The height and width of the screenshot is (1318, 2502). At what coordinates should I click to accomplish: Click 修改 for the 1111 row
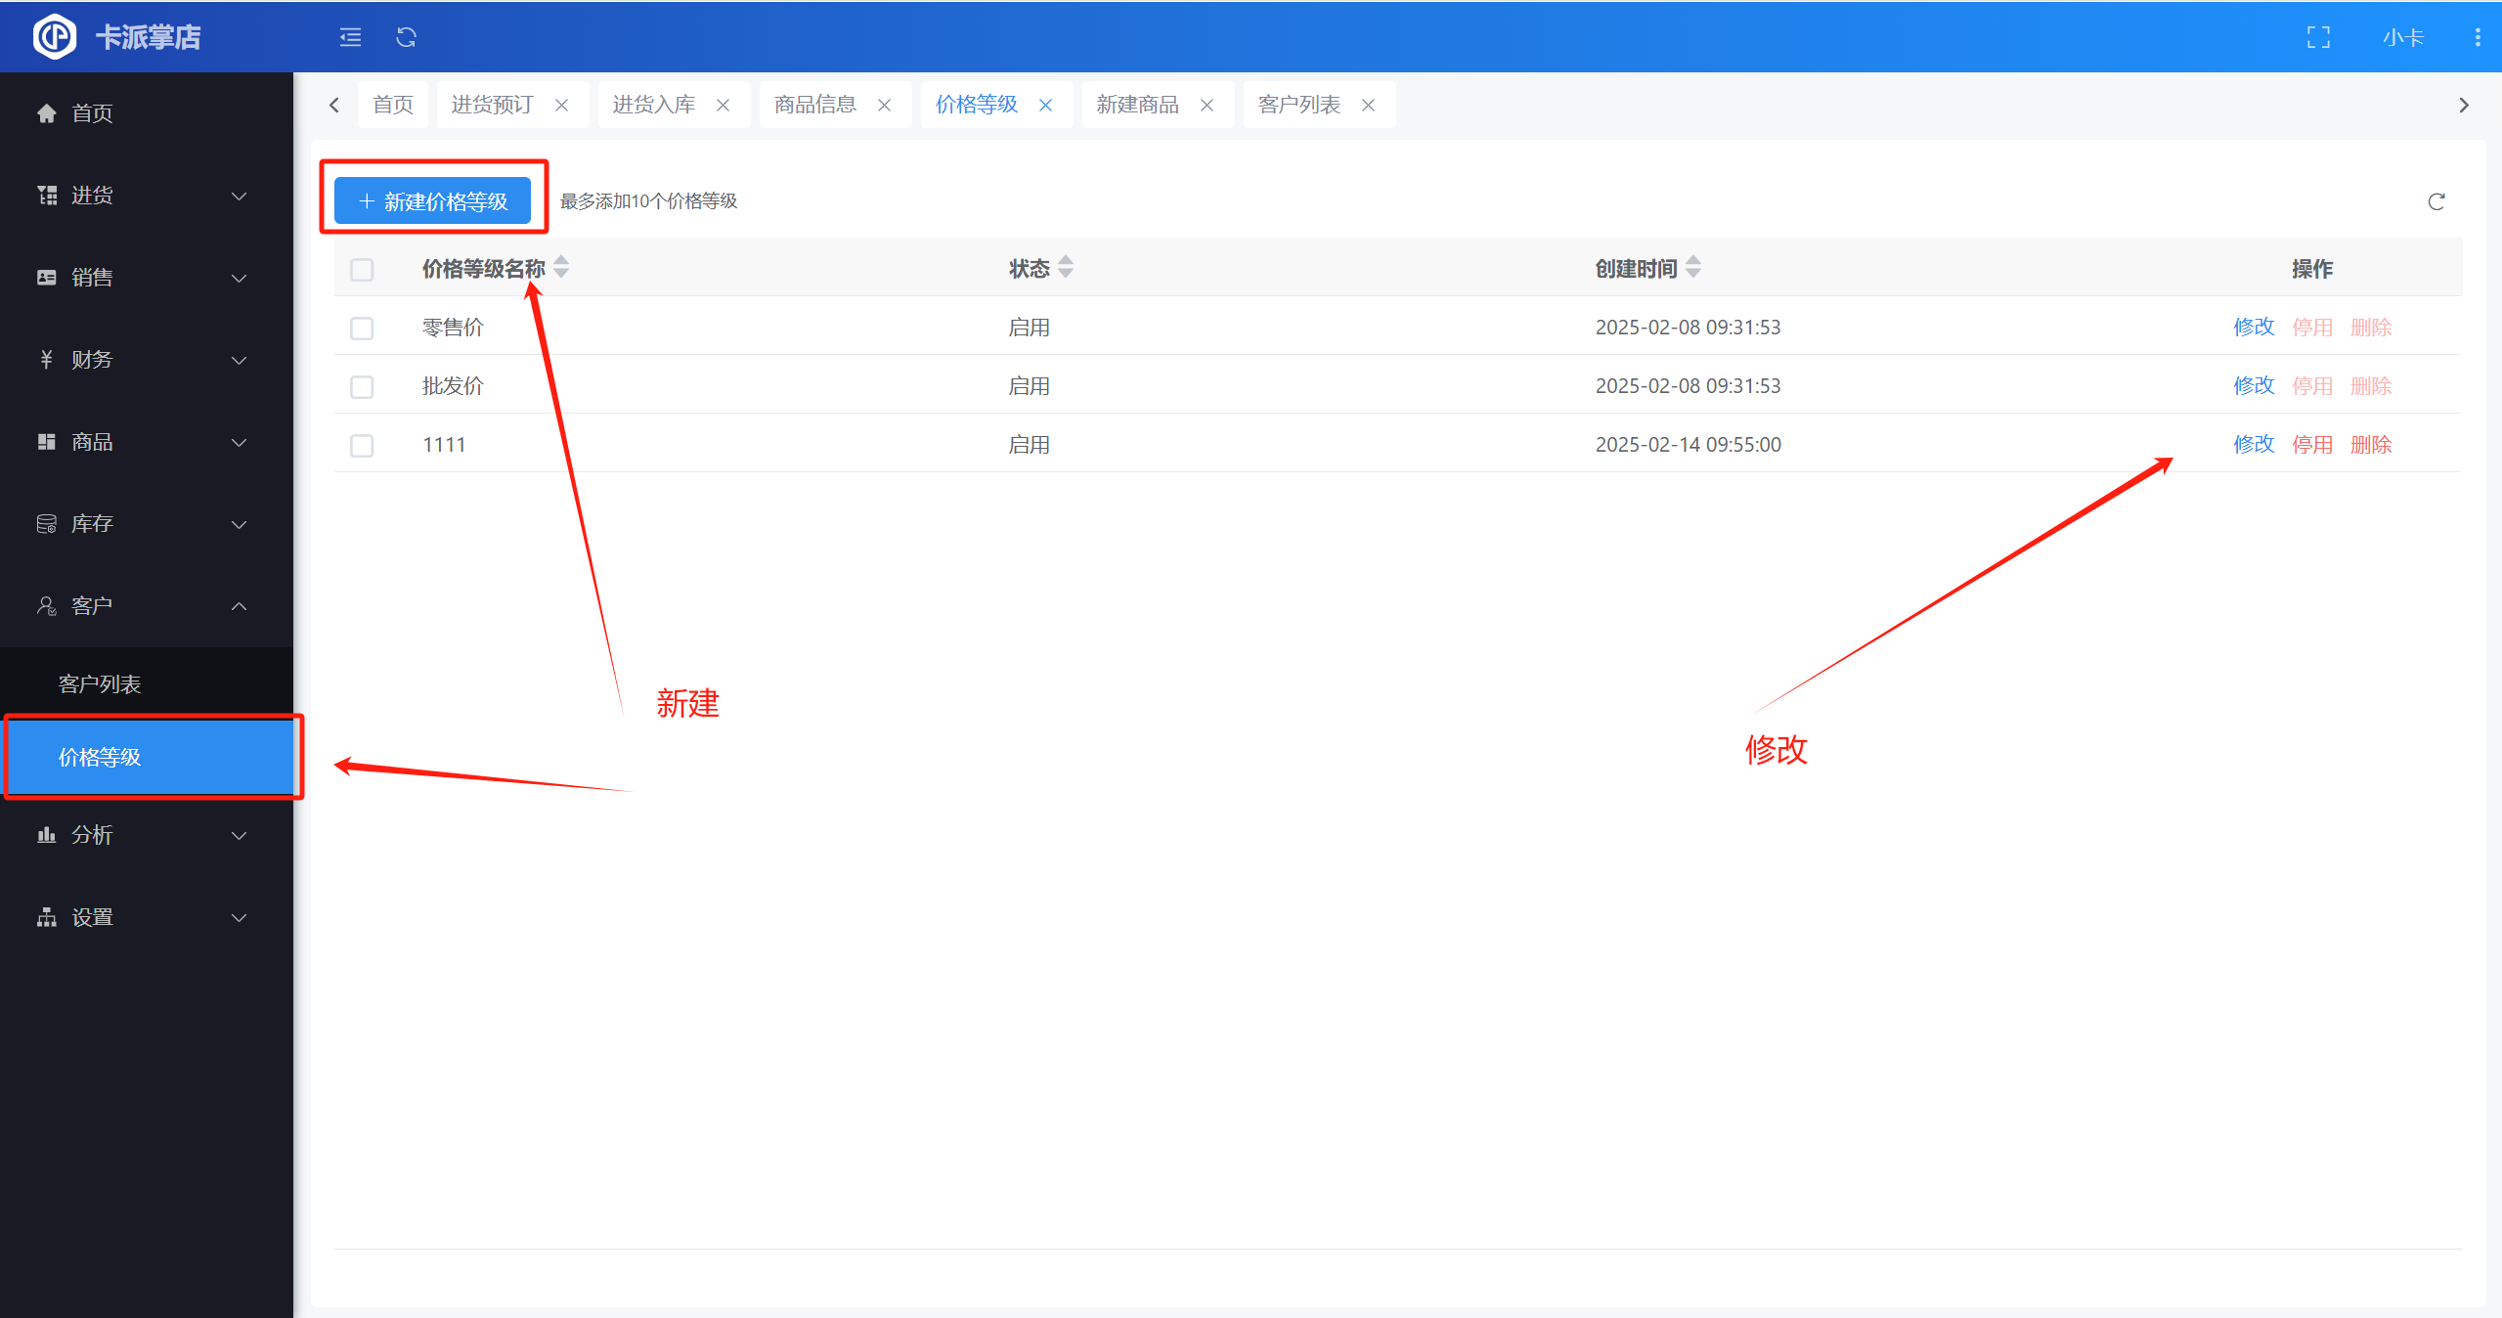2253,445
